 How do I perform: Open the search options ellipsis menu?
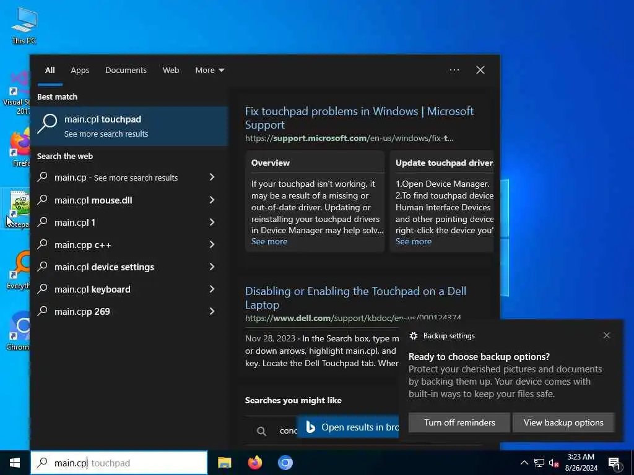click(x=454, y=70)
